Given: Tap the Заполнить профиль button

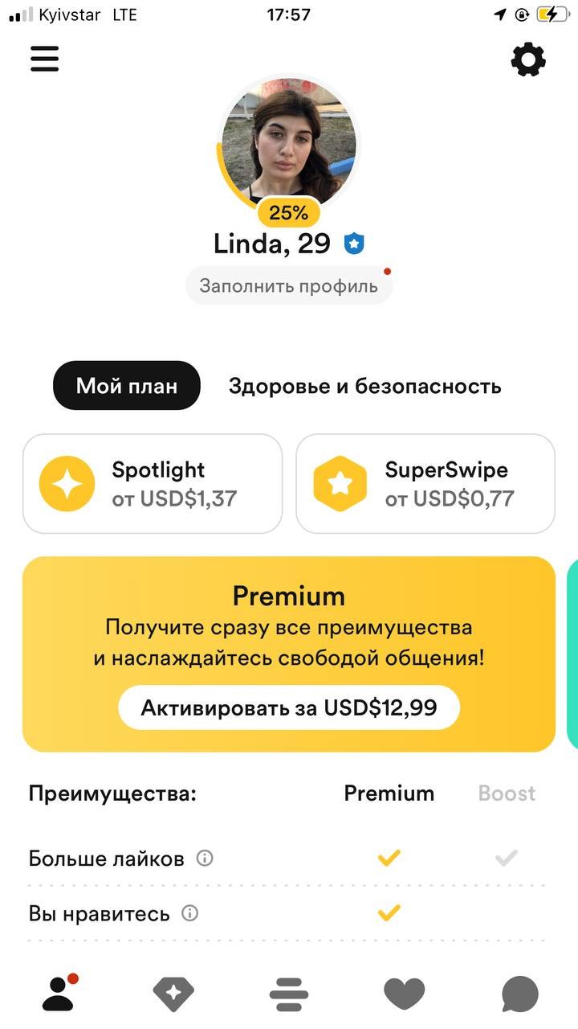Looking at the screenshot, I should 289,285.
